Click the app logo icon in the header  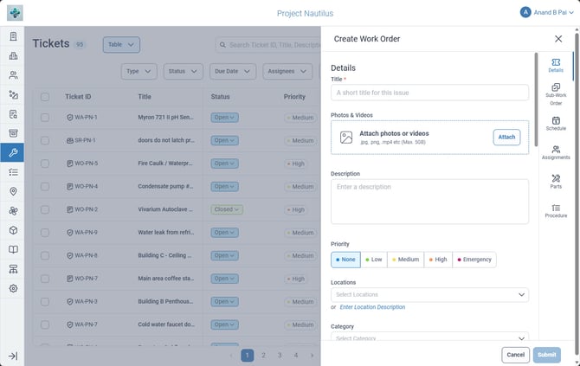pyautogui.click(x=15, y=13)
